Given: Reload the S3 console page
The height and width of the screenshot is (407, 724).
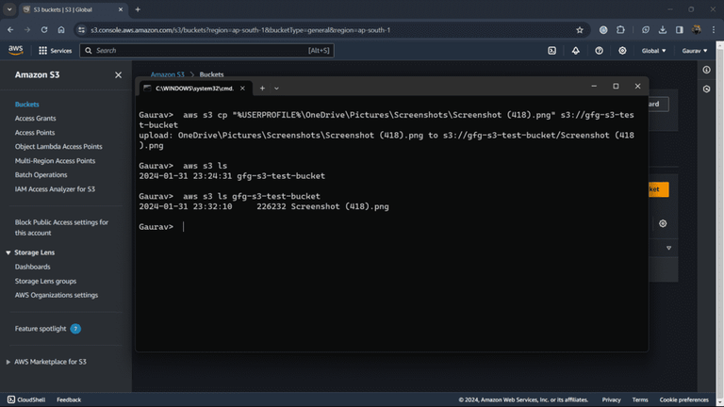Looking at the screenshot, I should click(x=44, y=30).
